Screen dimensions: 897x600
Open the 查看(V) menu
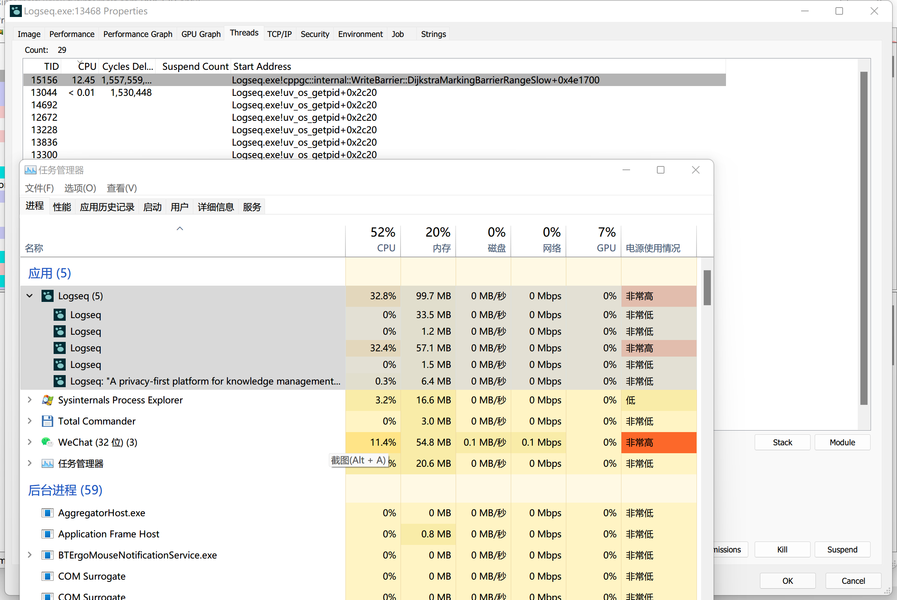(121, 188)
